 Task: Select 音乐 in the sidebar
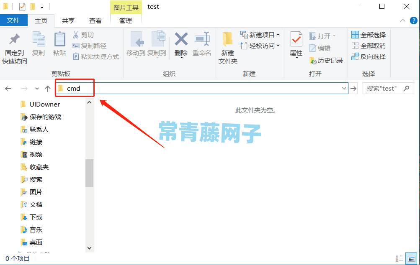point(31,230)
